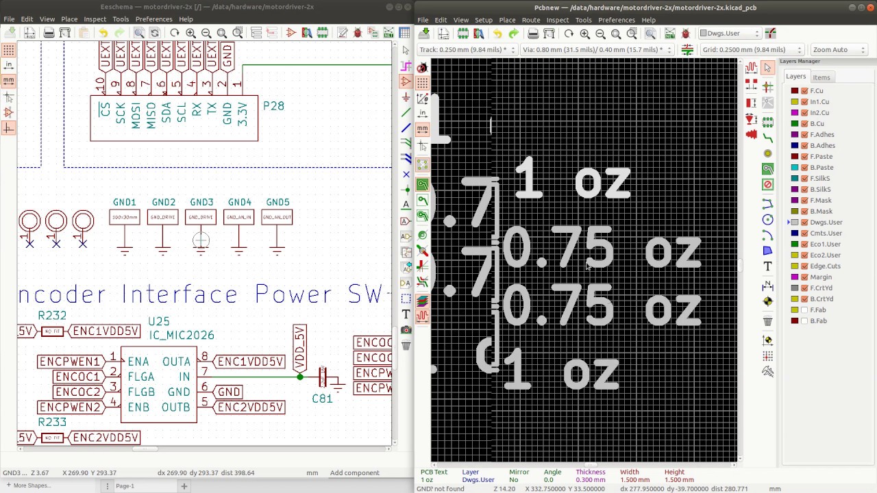
Task: Click the B.Paste color swatch
Action: (x=795, y=168)
